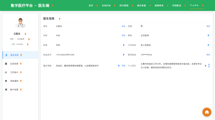215x120 pixels.
Task: Click 修改 link for 姓名
Action: tap(124, 26)
